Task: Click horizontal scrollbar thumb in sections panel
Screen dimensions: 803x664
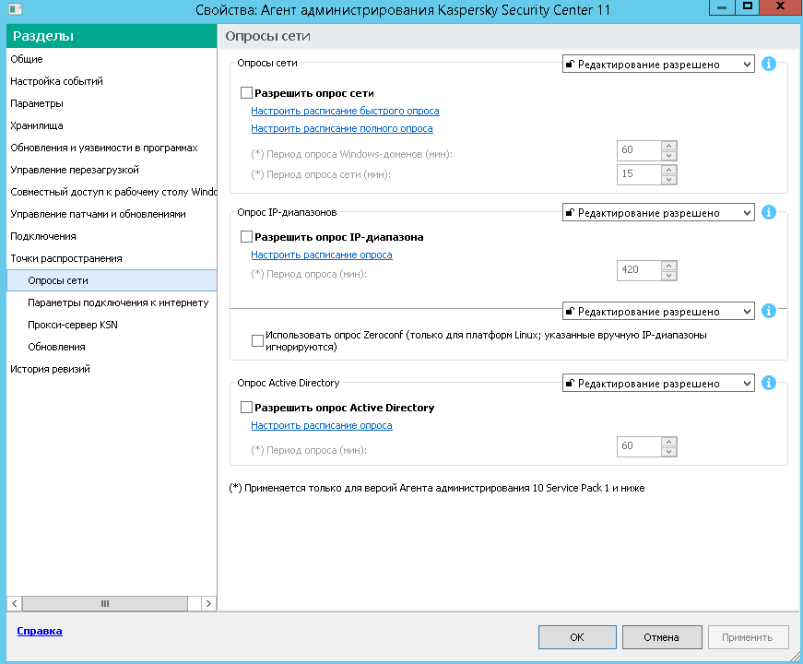Action: (x=105, y=603)
